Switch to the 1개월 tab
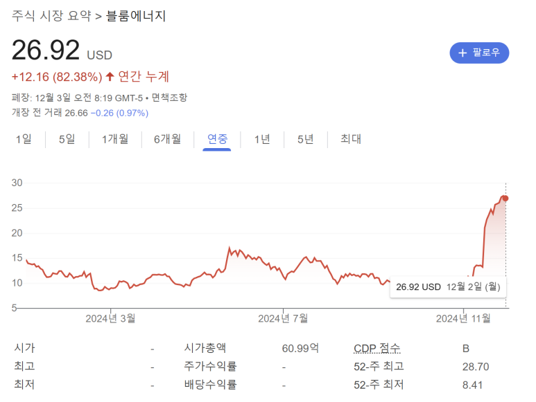The width and height of the screenshot is (536, 402). click(x=115, y=139)
